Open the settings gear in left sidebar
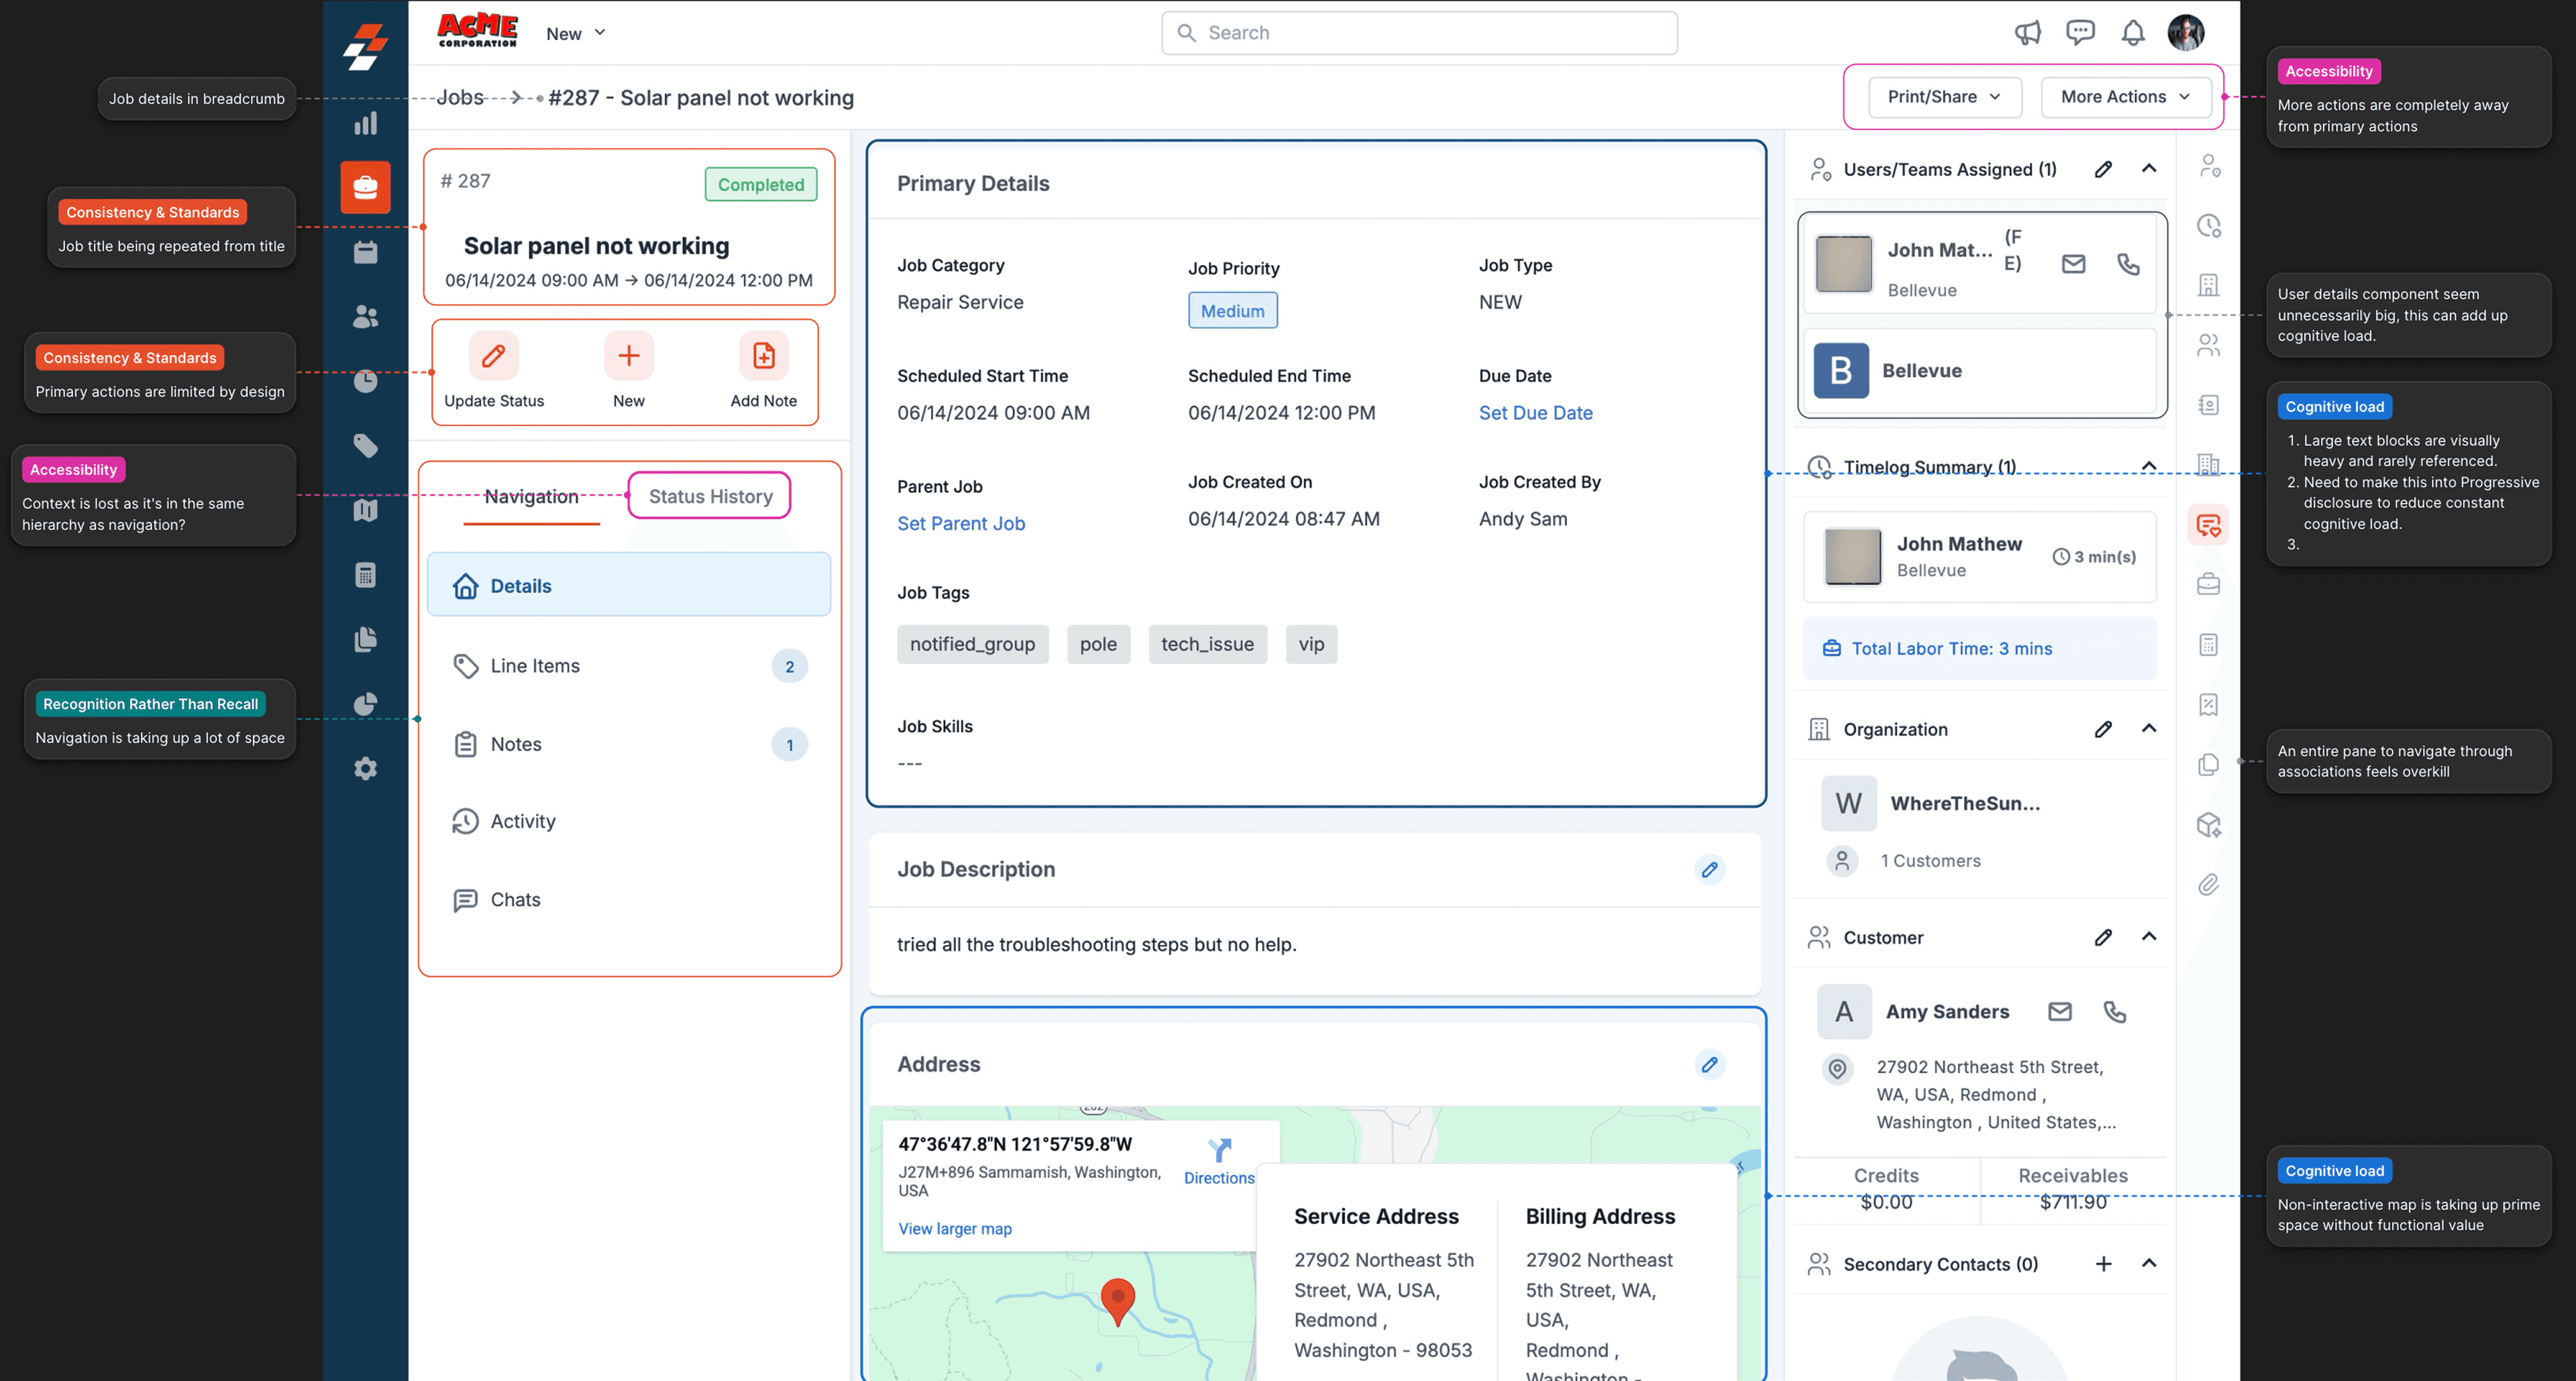Viewport: 2576px width, 1381px height. (365, 768)
